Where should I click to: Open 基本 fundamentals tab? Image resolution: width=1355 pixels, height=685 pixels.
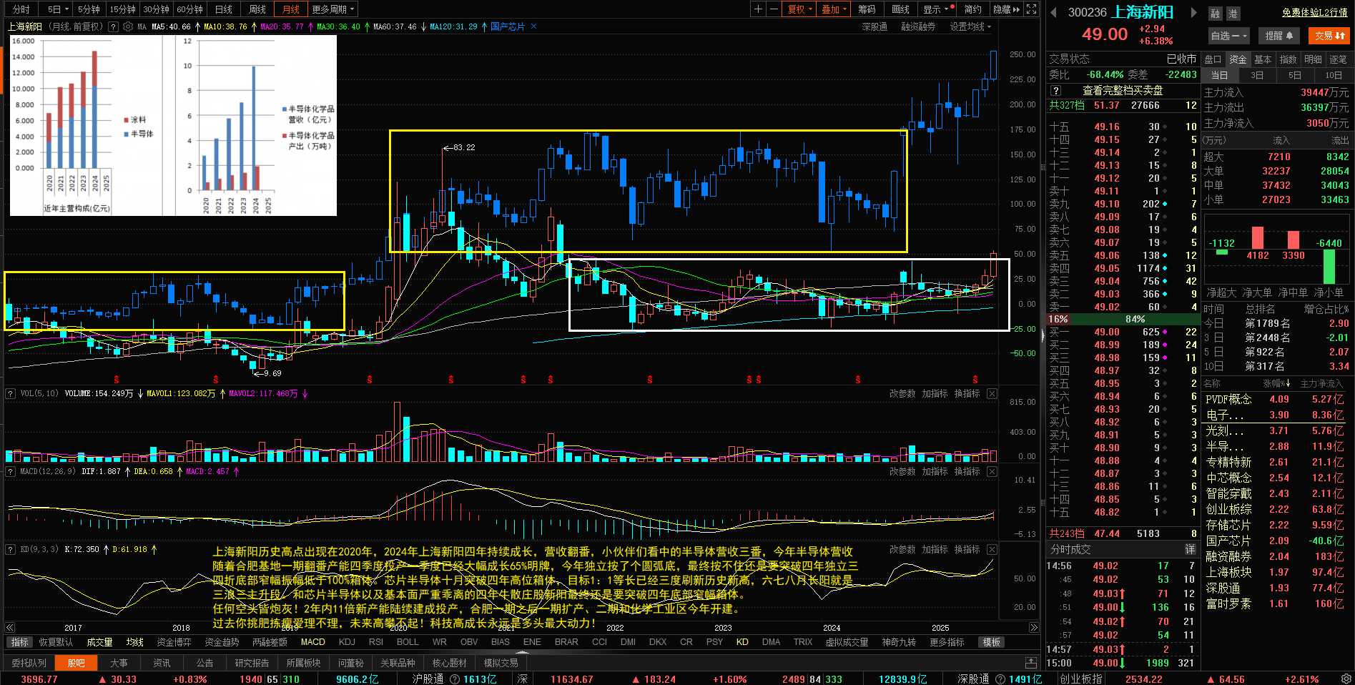1263,59
